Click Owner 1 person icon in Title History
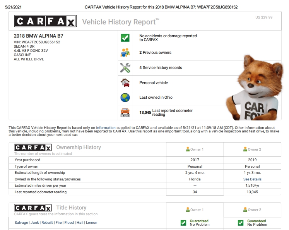The height and width of the screenshot is (230, 289). coord(188,209)
